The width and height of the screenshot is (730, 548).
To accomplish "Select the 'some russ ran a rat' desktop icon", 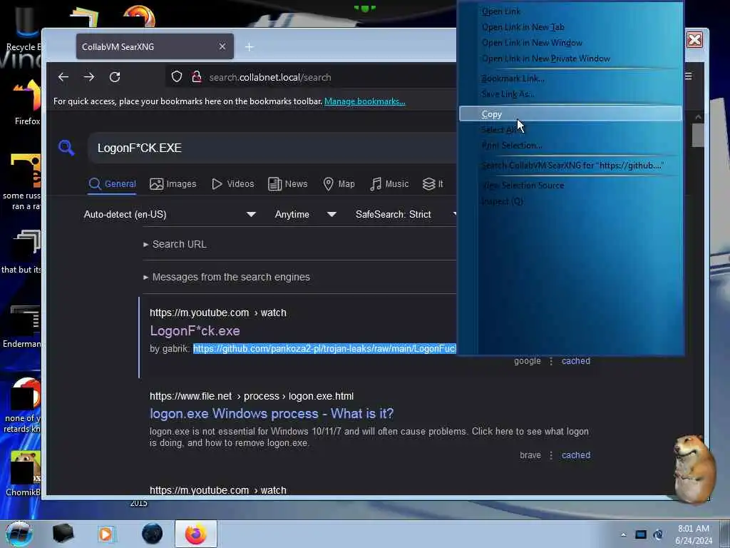I will coord(21,182).
